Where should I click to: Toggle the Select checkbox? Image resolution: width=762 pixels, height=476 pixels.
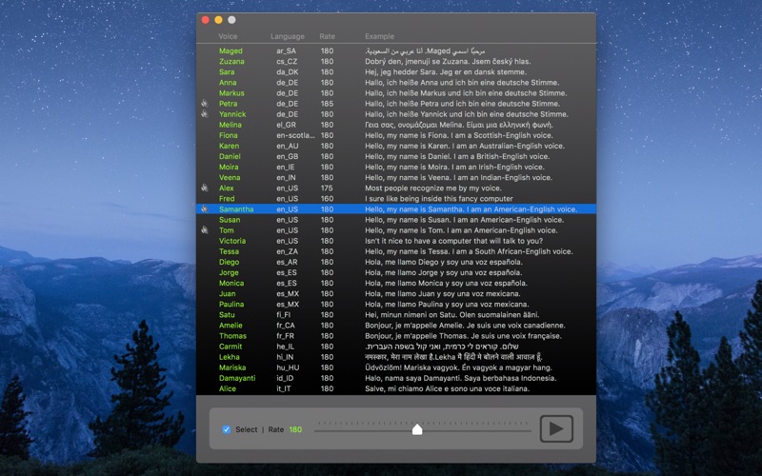[x=227, y=429]
